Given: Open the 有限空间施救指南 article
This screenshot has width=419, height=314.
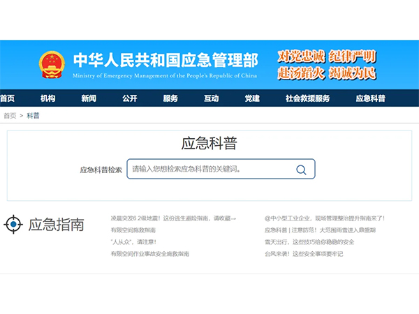Looking at the screenshot, I should point(133,230).
